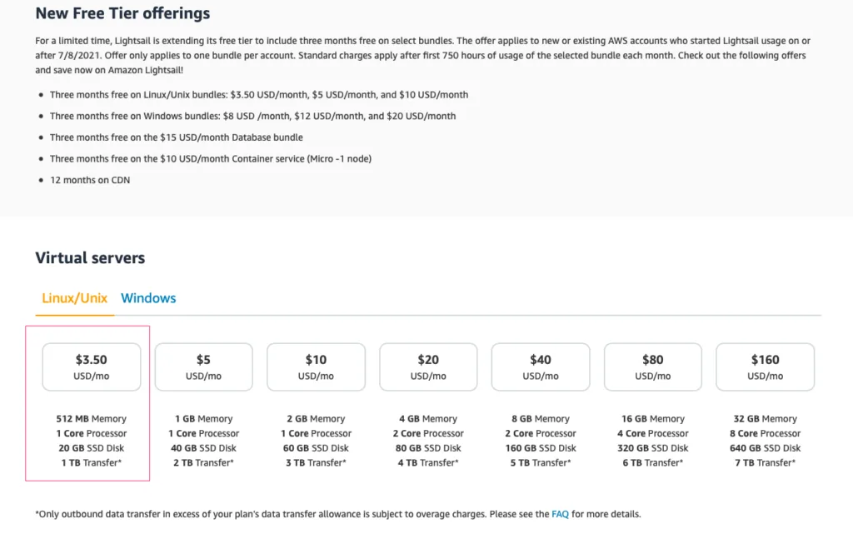The height and width of the screenshot is (534, 853).
Task: Click the Database bundle offer bullet
Action: click(176, 137)
